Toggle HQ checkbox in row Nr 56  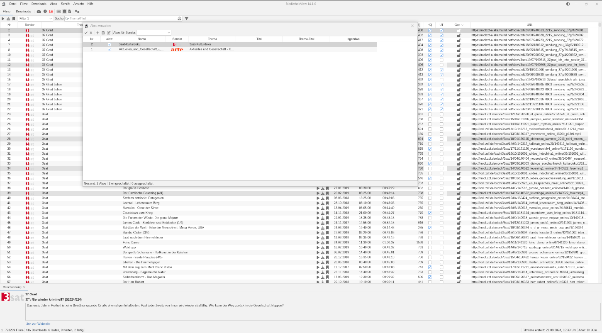[x=430, y=277]
